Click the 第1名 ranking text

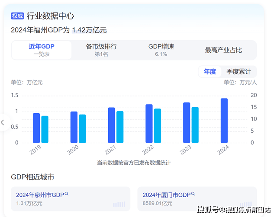[x=101, y=54]
